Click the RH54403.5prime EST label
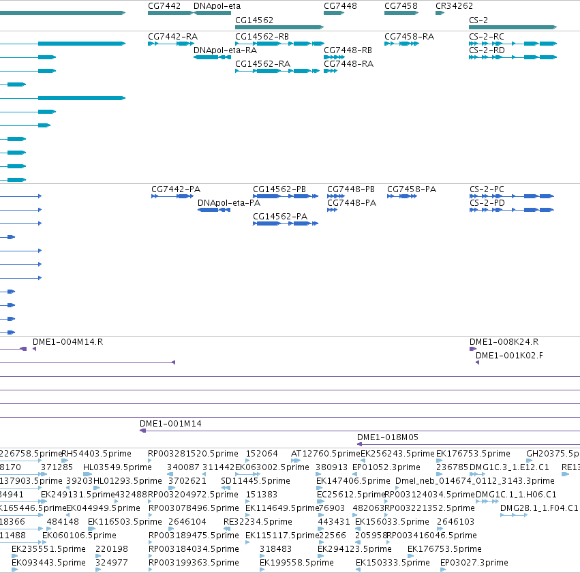This screenshot has width=580, height=573. (97, 454)
